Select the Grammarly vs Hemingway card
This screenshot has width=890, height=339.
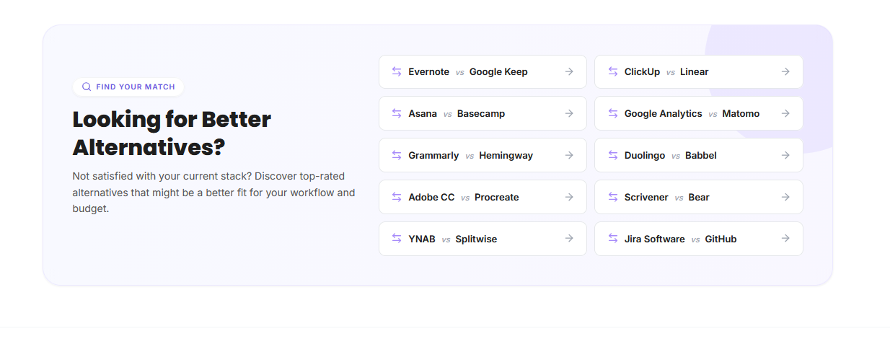483,155
